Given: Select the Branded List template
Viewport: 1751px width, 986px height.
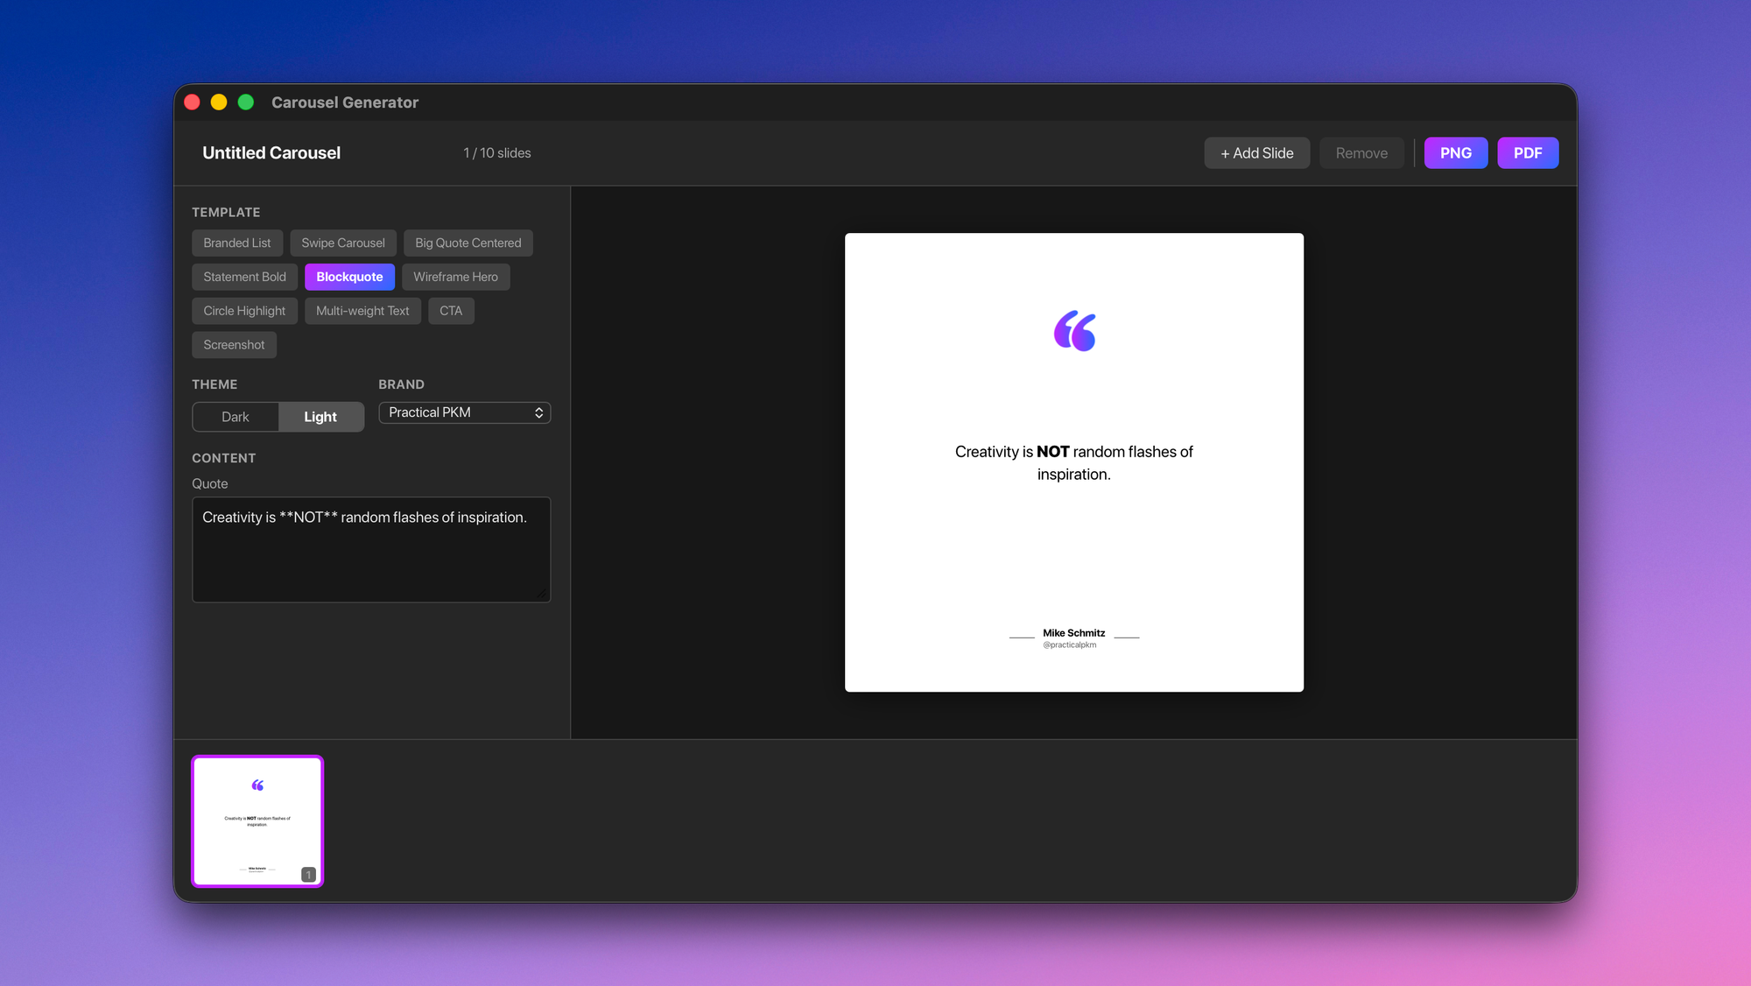Looking at the screenshot, I should point(237,243).
